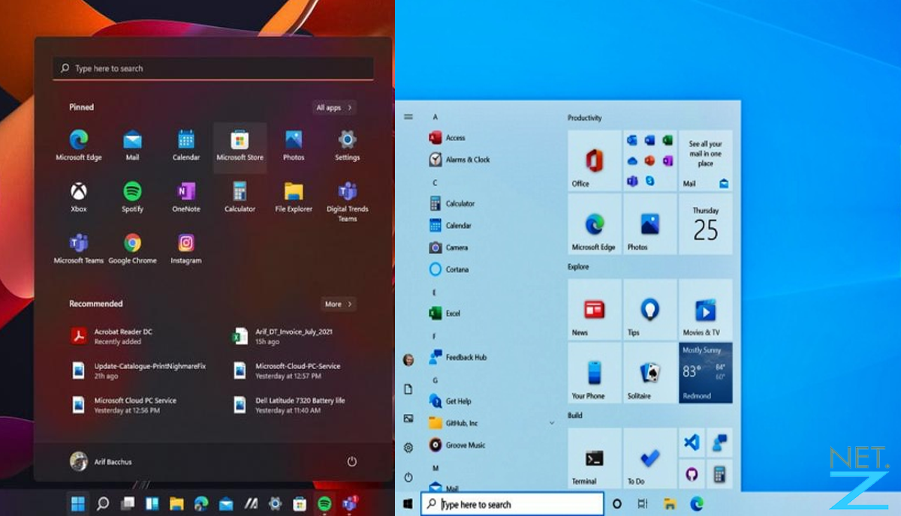
Task: Select Feedback Hub in app list
Action: [x=457, y=357]
